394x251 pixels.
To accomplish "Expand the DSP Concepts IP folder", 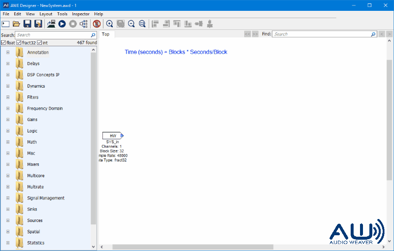I will pyautogui.click(x=8, y=75).
